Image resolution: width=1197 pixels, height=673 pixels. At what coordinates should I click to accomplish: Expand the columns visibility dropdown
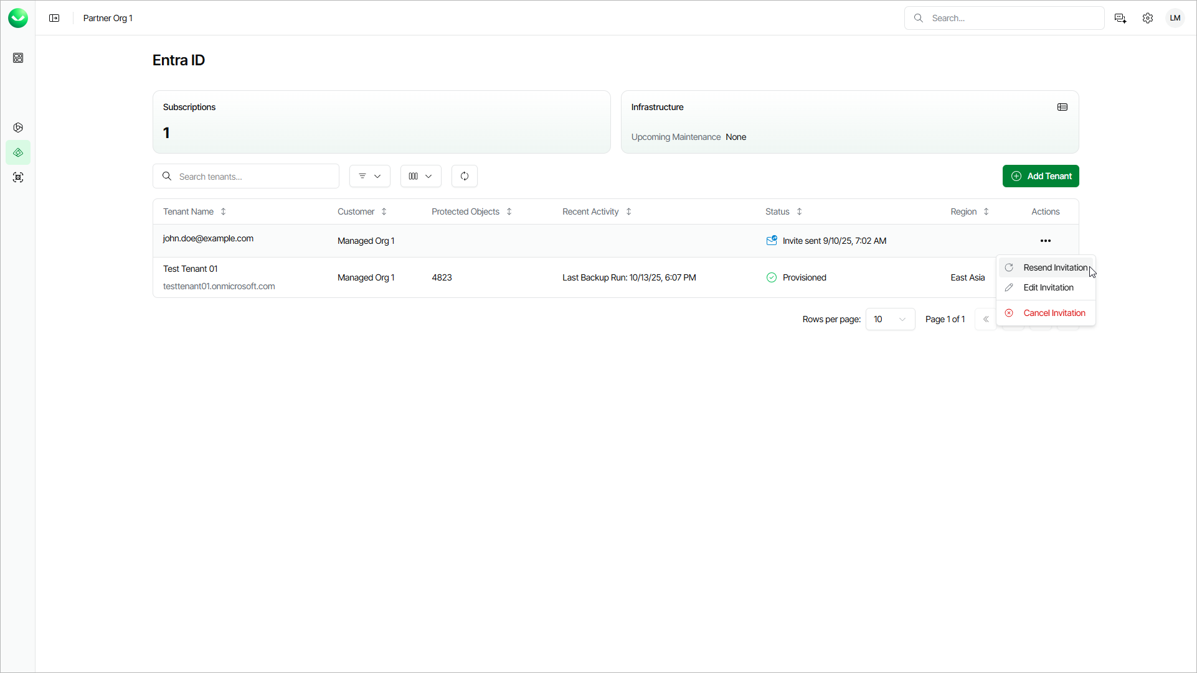[421, 176]
